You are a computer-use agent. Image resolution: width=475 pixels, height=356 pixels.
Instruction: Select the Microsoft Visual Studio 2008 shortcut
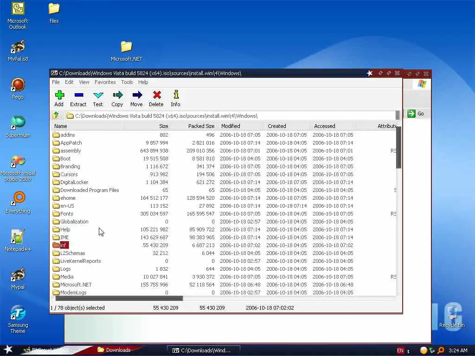pyautogui.click(x=18, y=168)
